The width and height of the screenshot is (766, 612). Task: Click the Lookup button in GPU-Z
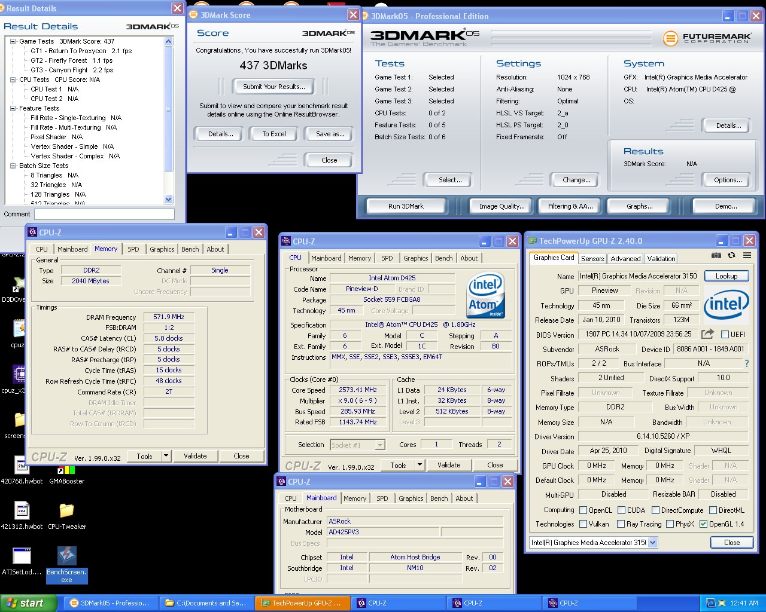coord(727,276)
